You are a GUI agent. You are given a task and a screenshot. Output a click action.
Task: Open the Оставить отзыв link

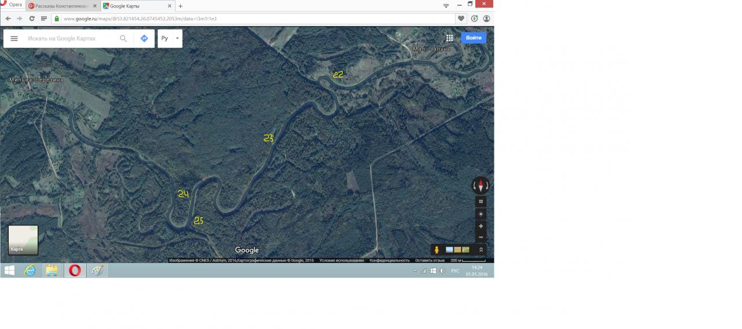pyautogui.click(x=430, y=261)
